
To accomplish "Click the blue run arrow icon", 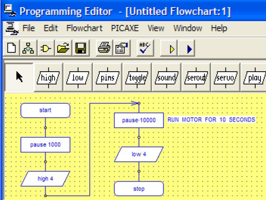I will [186, 48].
